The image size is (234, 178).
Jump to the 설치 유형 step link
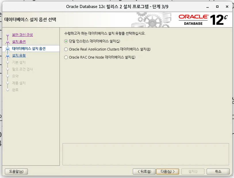tap(19, 55)
